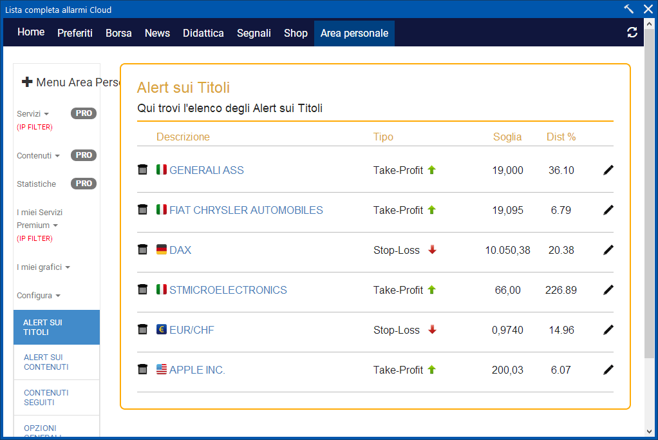Screen dimensions: 658x440
Task: Open the Didattica menu
Action: (203, 33)
